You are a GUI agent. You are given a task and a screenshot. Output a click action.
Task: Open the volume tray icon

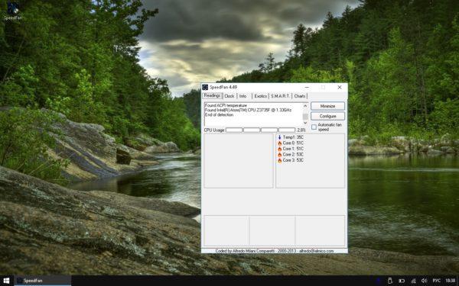tap(425, 281)
